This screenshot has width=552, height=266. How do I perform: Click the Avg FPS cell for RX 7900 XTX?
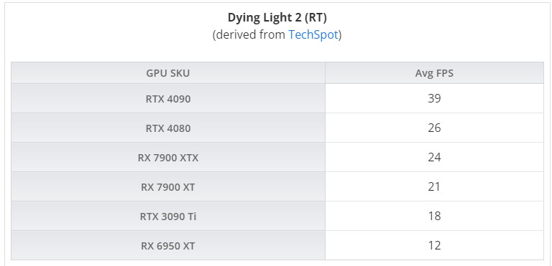click(x=434, y=158)
